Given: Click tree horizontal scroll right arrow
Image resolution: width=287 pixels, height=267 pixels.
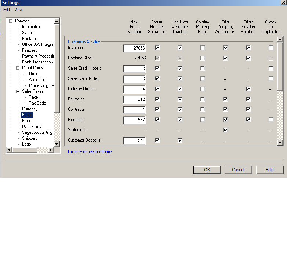Looking at the screenshot, I should 51,150.
